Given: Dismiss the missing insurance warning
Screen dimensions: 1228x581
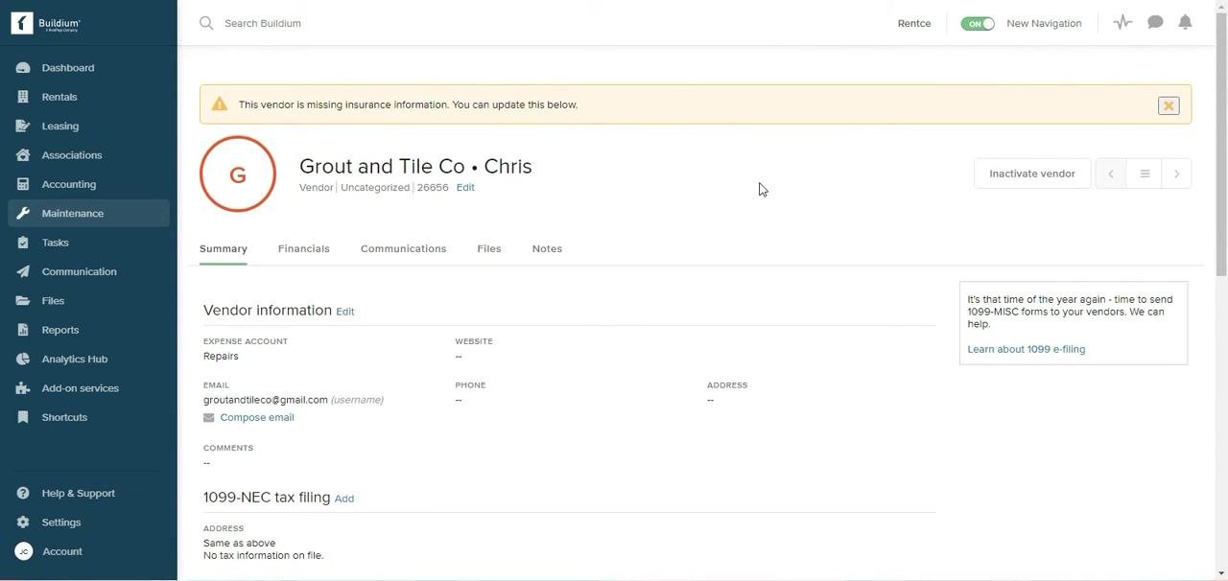Looking at the screenshot, I should point(1169,105).
